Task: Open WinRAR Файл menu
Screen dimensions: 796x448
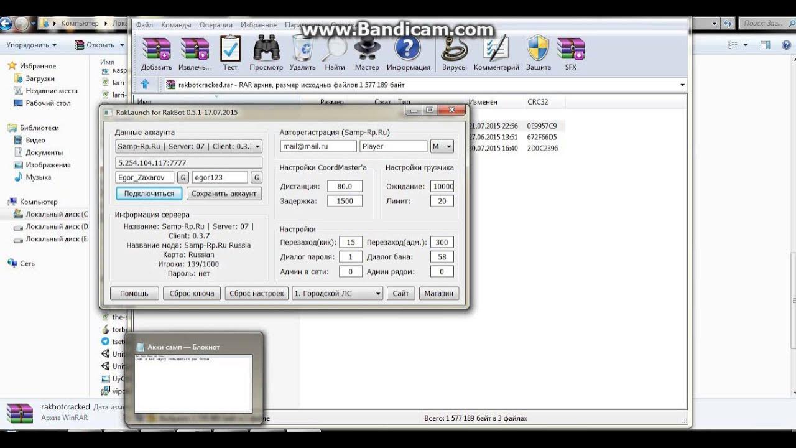Action: point(144,25)
